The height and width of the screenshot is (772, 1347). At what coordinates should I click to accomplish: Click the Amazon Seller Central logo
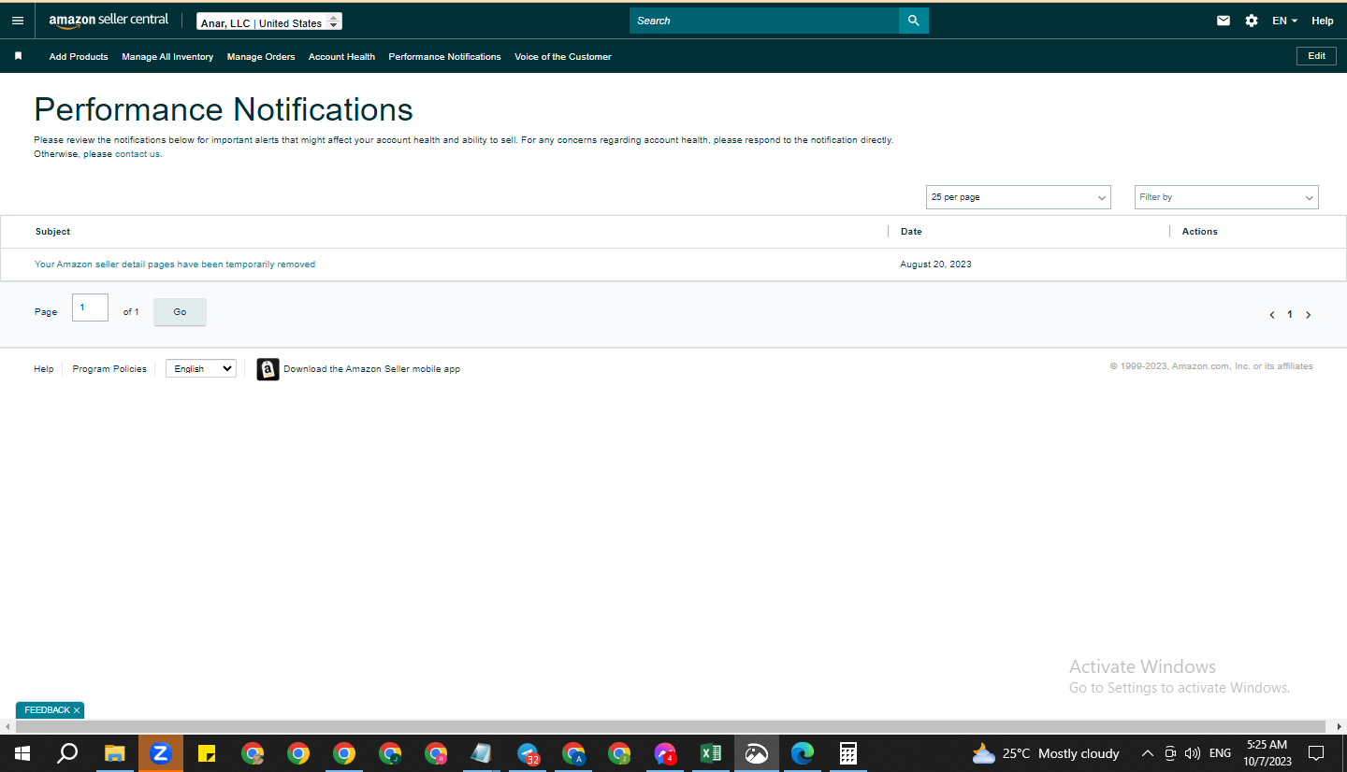[109, 21]
